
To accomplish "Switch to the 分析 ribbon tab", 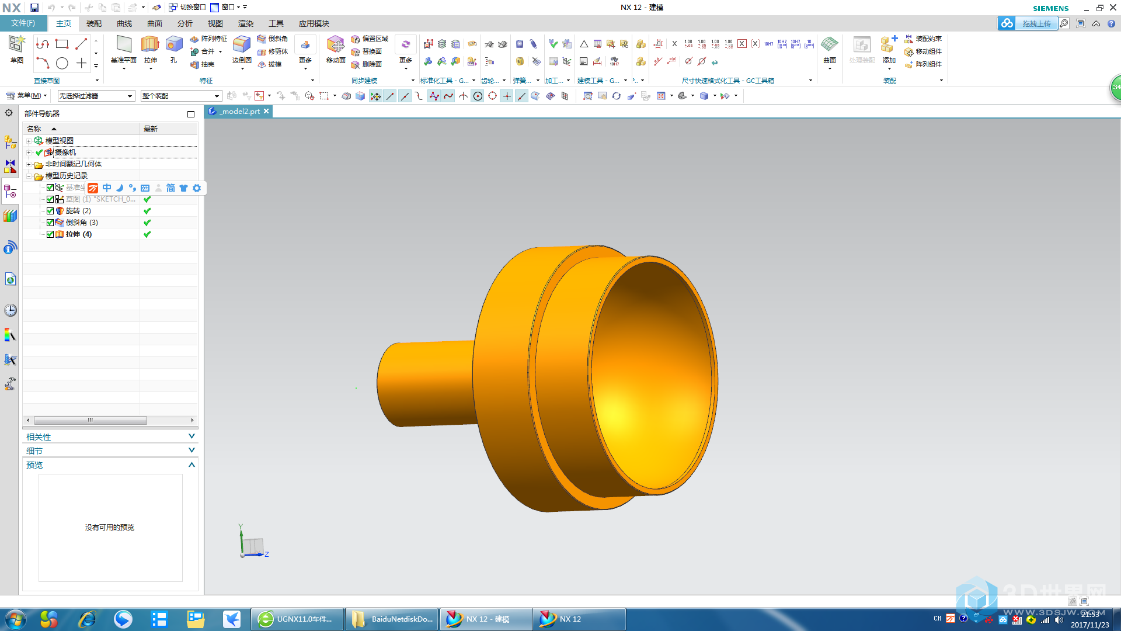I will pyautogui.click(x=185, y=23).
